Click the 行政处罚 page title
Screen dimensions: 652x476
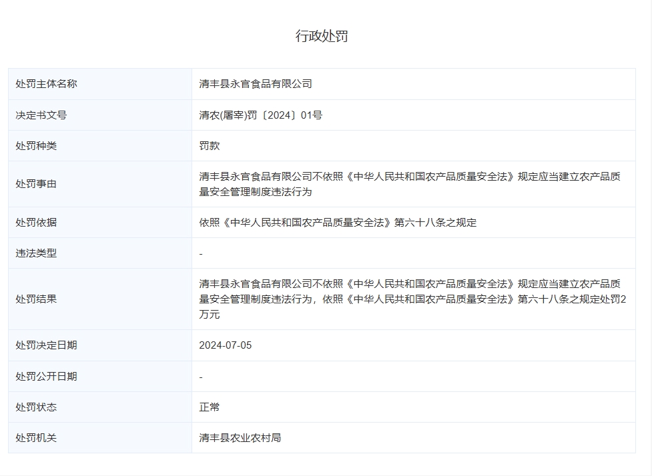coord(322,36)
